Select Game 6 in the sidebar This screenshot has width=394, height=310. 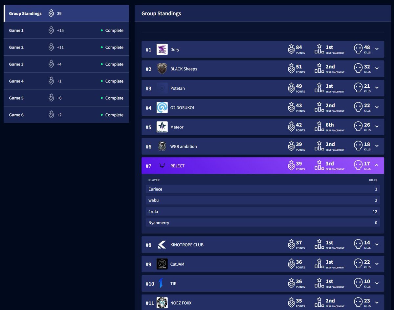point(66,115)
